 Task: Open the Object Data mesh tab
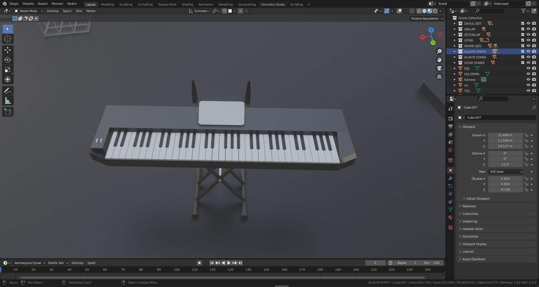[x=451, y=210]
